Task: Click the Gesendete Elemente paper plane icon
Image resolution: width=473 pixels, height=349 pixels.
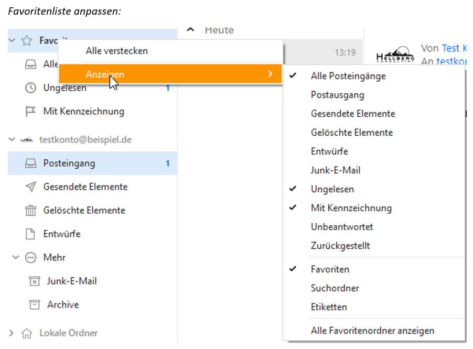Action: click(30, 187)
